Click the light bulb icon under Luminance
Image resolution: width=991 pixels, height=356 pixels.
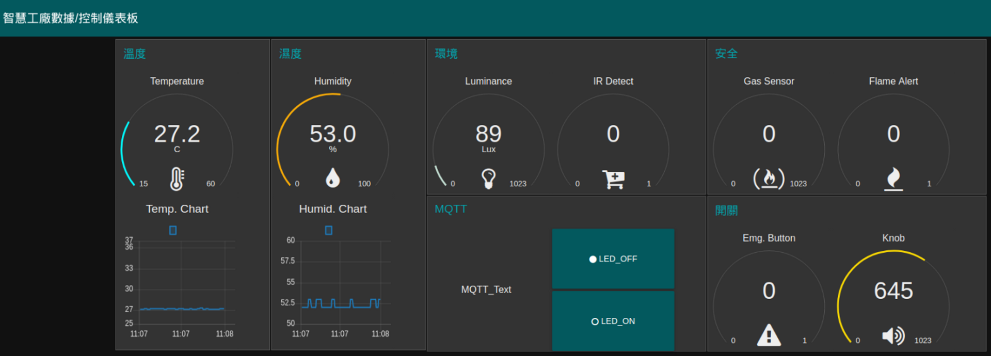(488, 179)
